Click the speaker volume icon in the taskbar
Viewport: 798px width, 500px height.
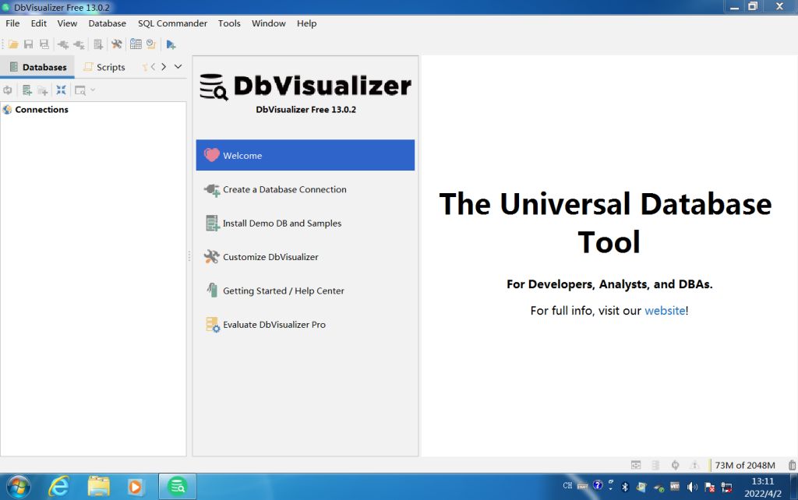coord(692,485)
